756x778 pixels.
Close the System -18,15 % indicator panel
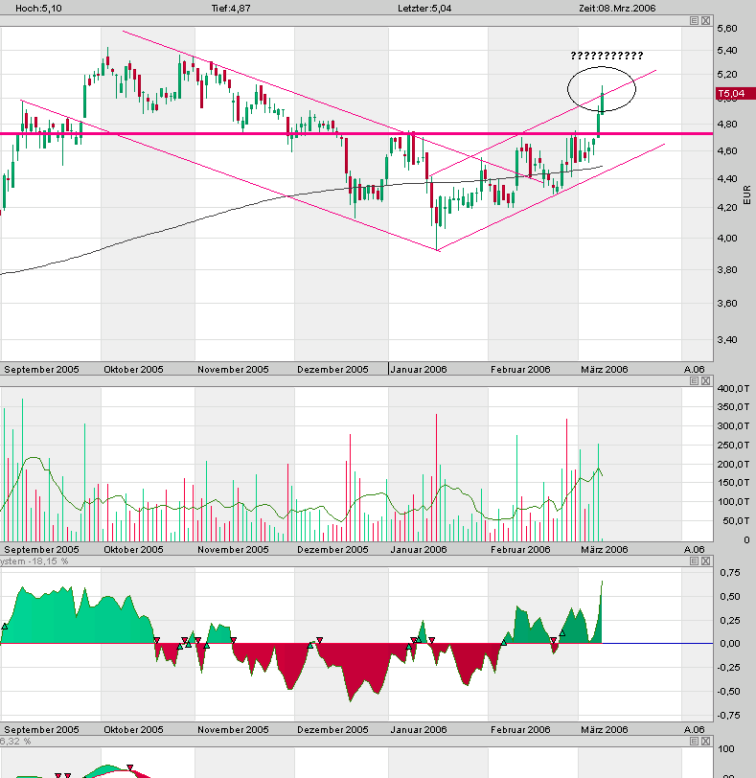click(706, 561)
